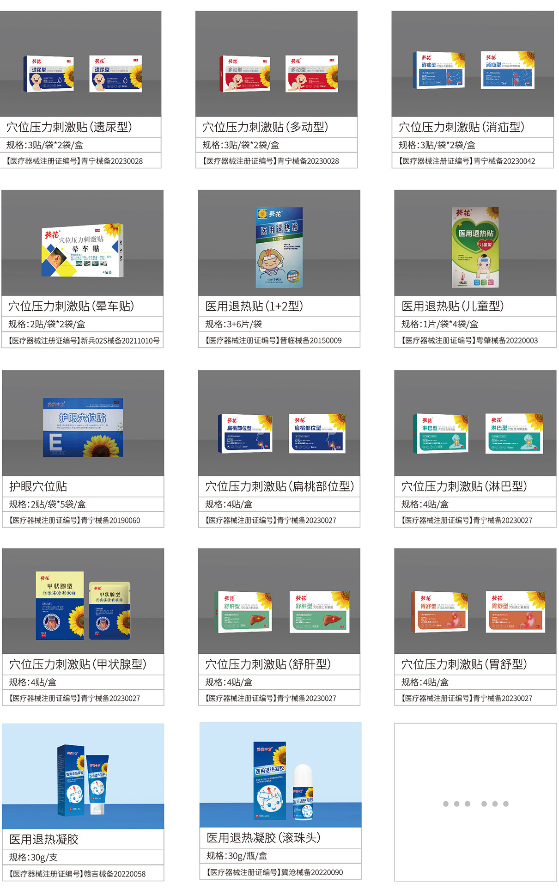Viewport: 559px width, 890px height.
Task: Open the 医用退热凝胶 滚珠头 product image
Action: click(x=280, y=775)
